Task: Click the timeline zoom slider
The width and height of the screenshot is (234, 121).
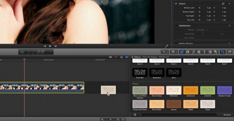Action: point(110,119)
